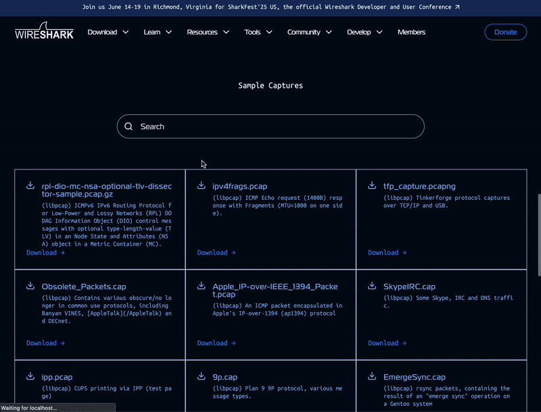The height and width of the screenshot is (412, 541).
Task: Click the page vertical scrollbar thumb
Action: pyautogui.click(x=539, y=235)
